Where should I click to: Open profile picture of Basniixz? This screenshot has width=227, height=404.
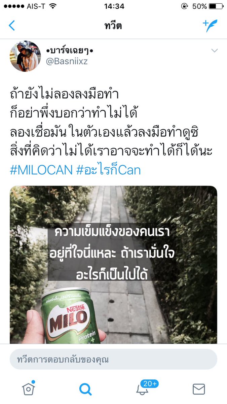25,57
